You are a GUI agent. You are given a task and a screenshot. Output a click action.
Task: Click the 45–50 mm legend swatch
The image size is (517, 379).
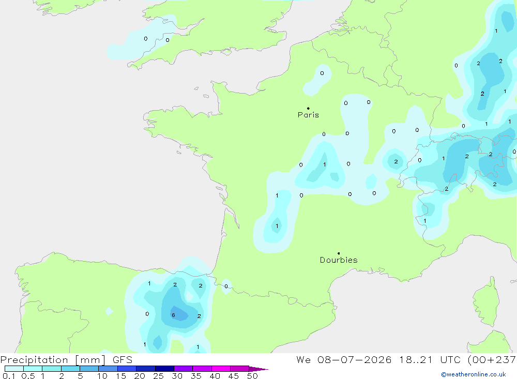(240, 369)
